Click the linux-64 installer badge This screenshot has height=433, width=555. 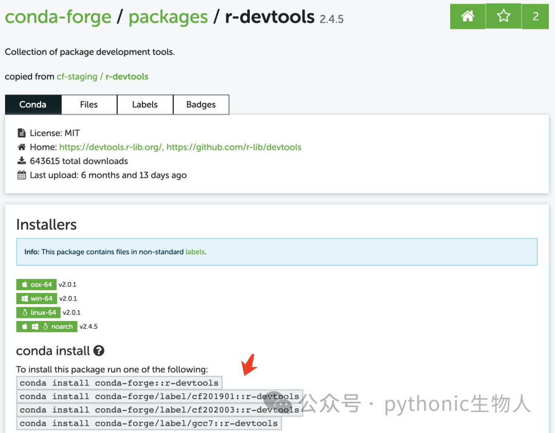38,312
